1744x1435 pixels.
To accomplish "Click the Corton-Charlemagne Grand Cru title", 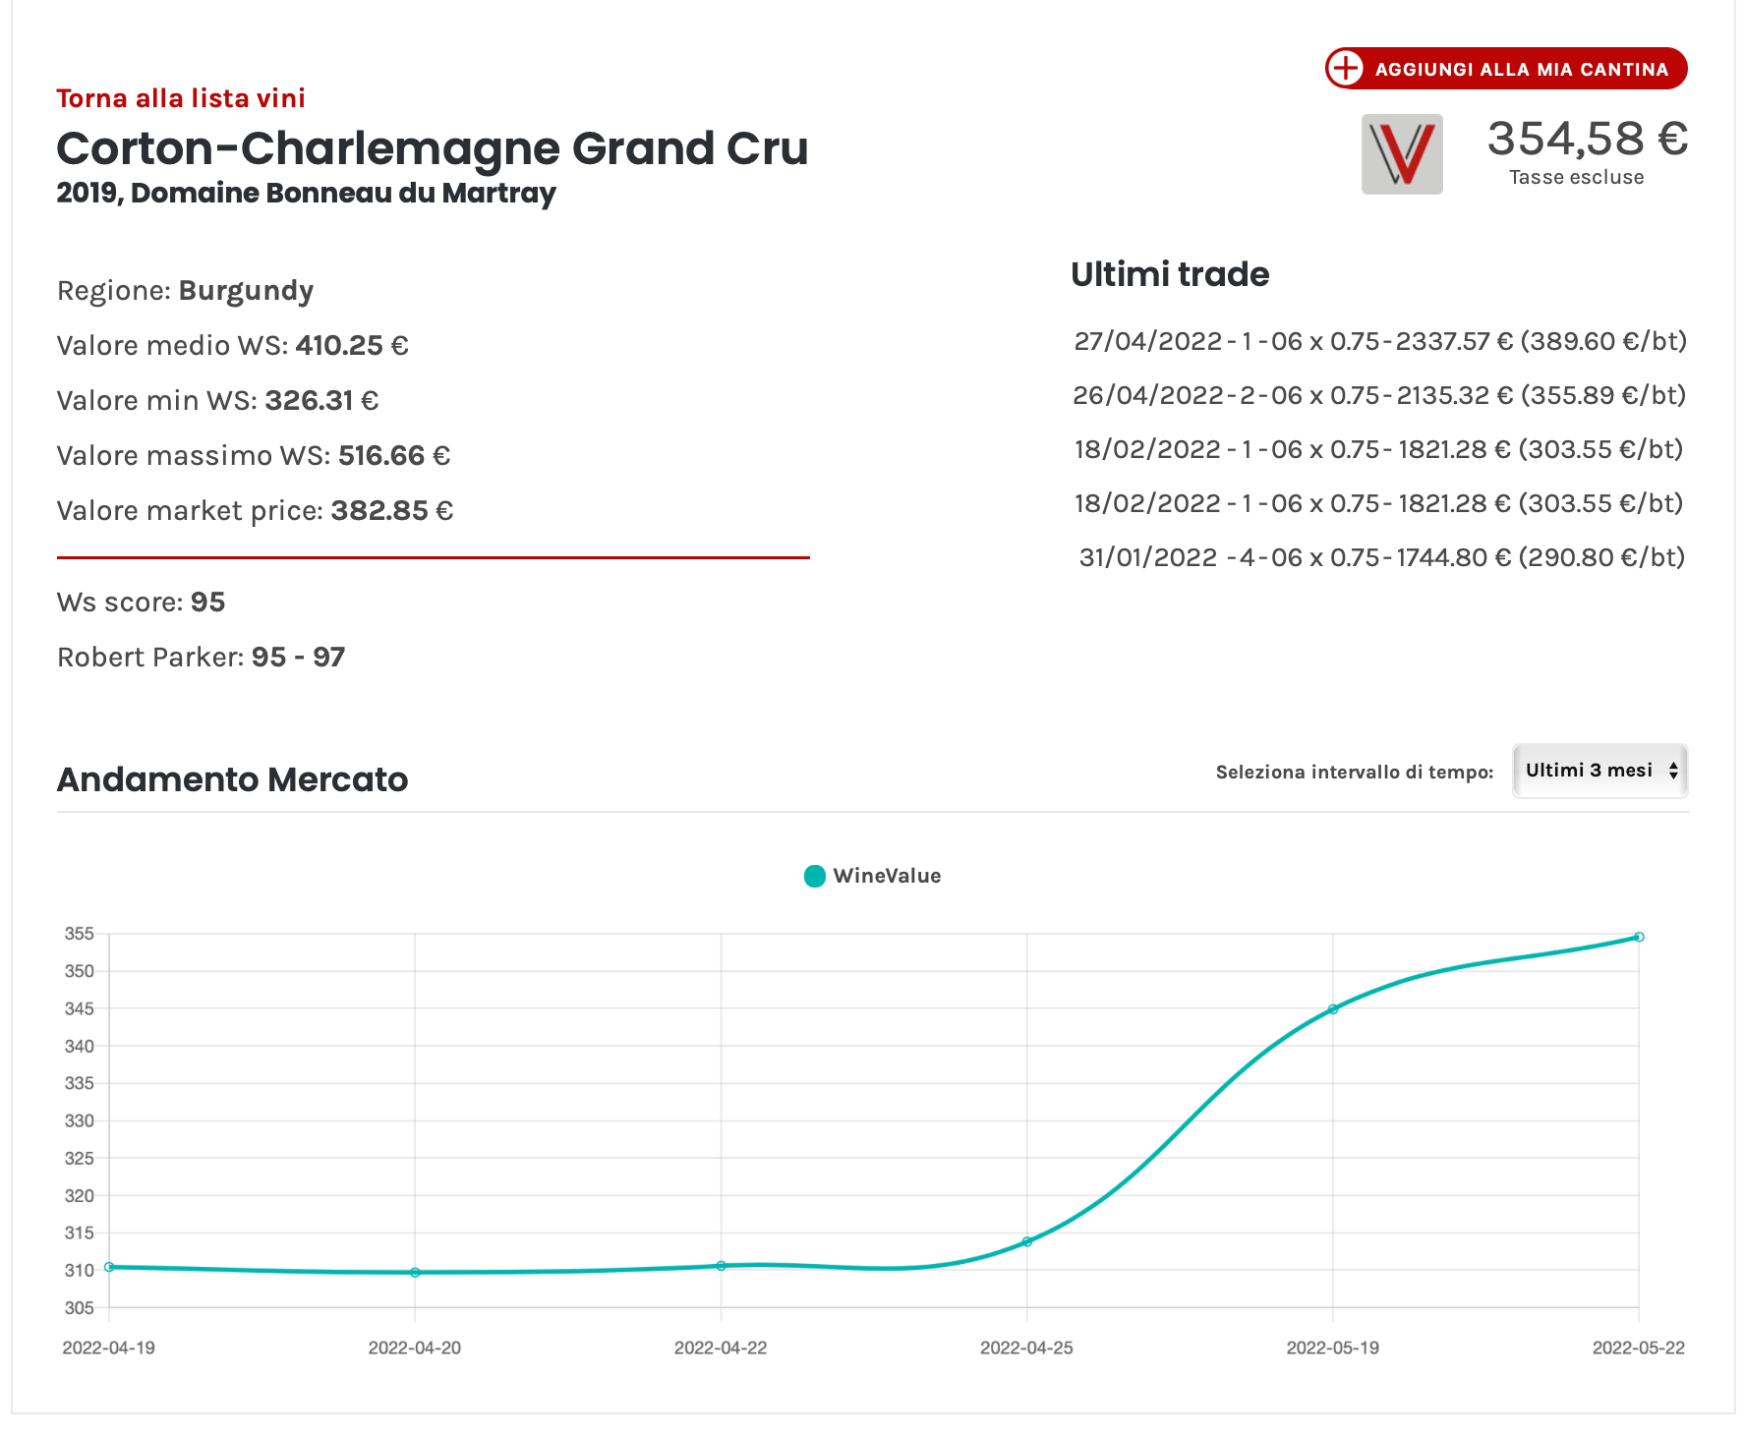I will coord(433,149).
